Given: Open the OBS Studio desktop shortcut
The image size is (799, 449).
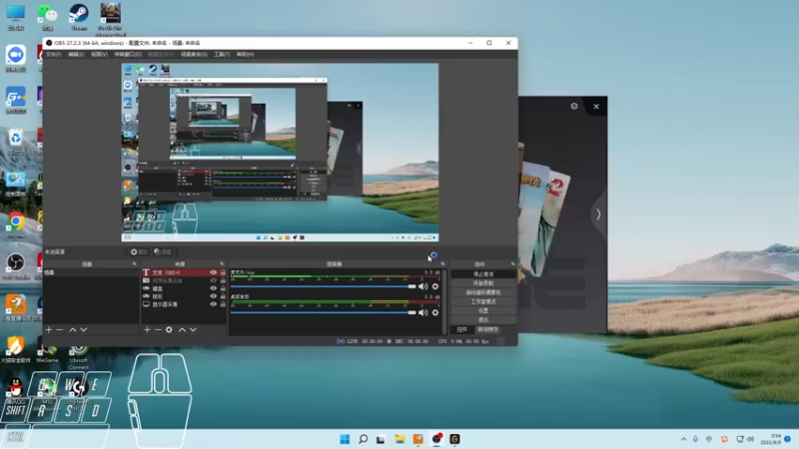Looking at the screenshot, I should [16, 266].
